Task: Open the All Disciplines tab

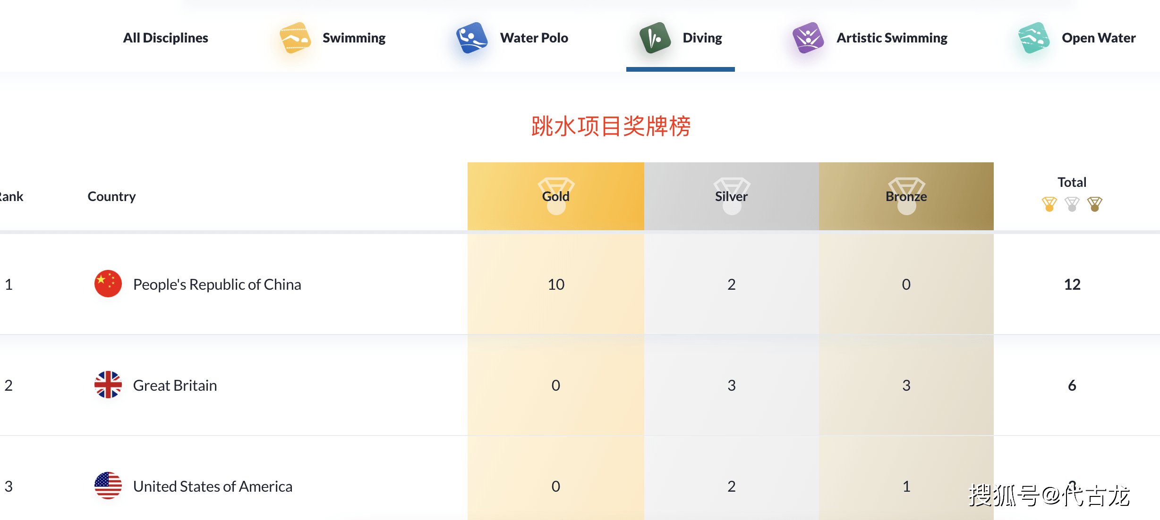Action: (x=165, y=38)
